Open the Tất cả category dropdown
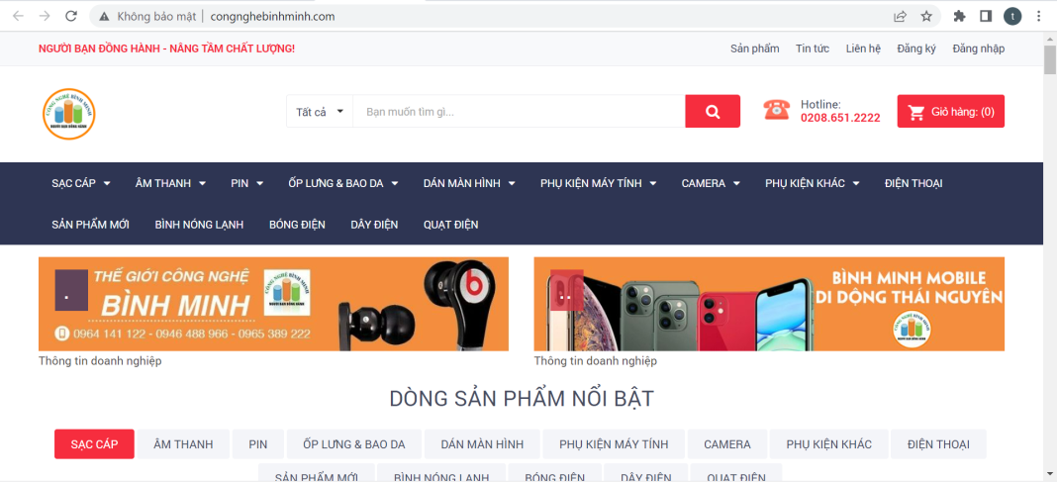Viewport: 1057px width, 482px height. click(320, 111)
